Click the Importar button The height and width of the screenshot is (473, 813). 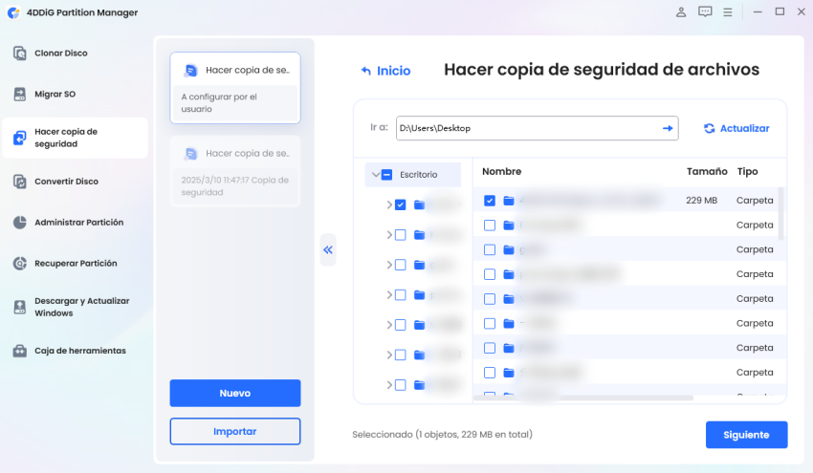click(x=235, y=432)
